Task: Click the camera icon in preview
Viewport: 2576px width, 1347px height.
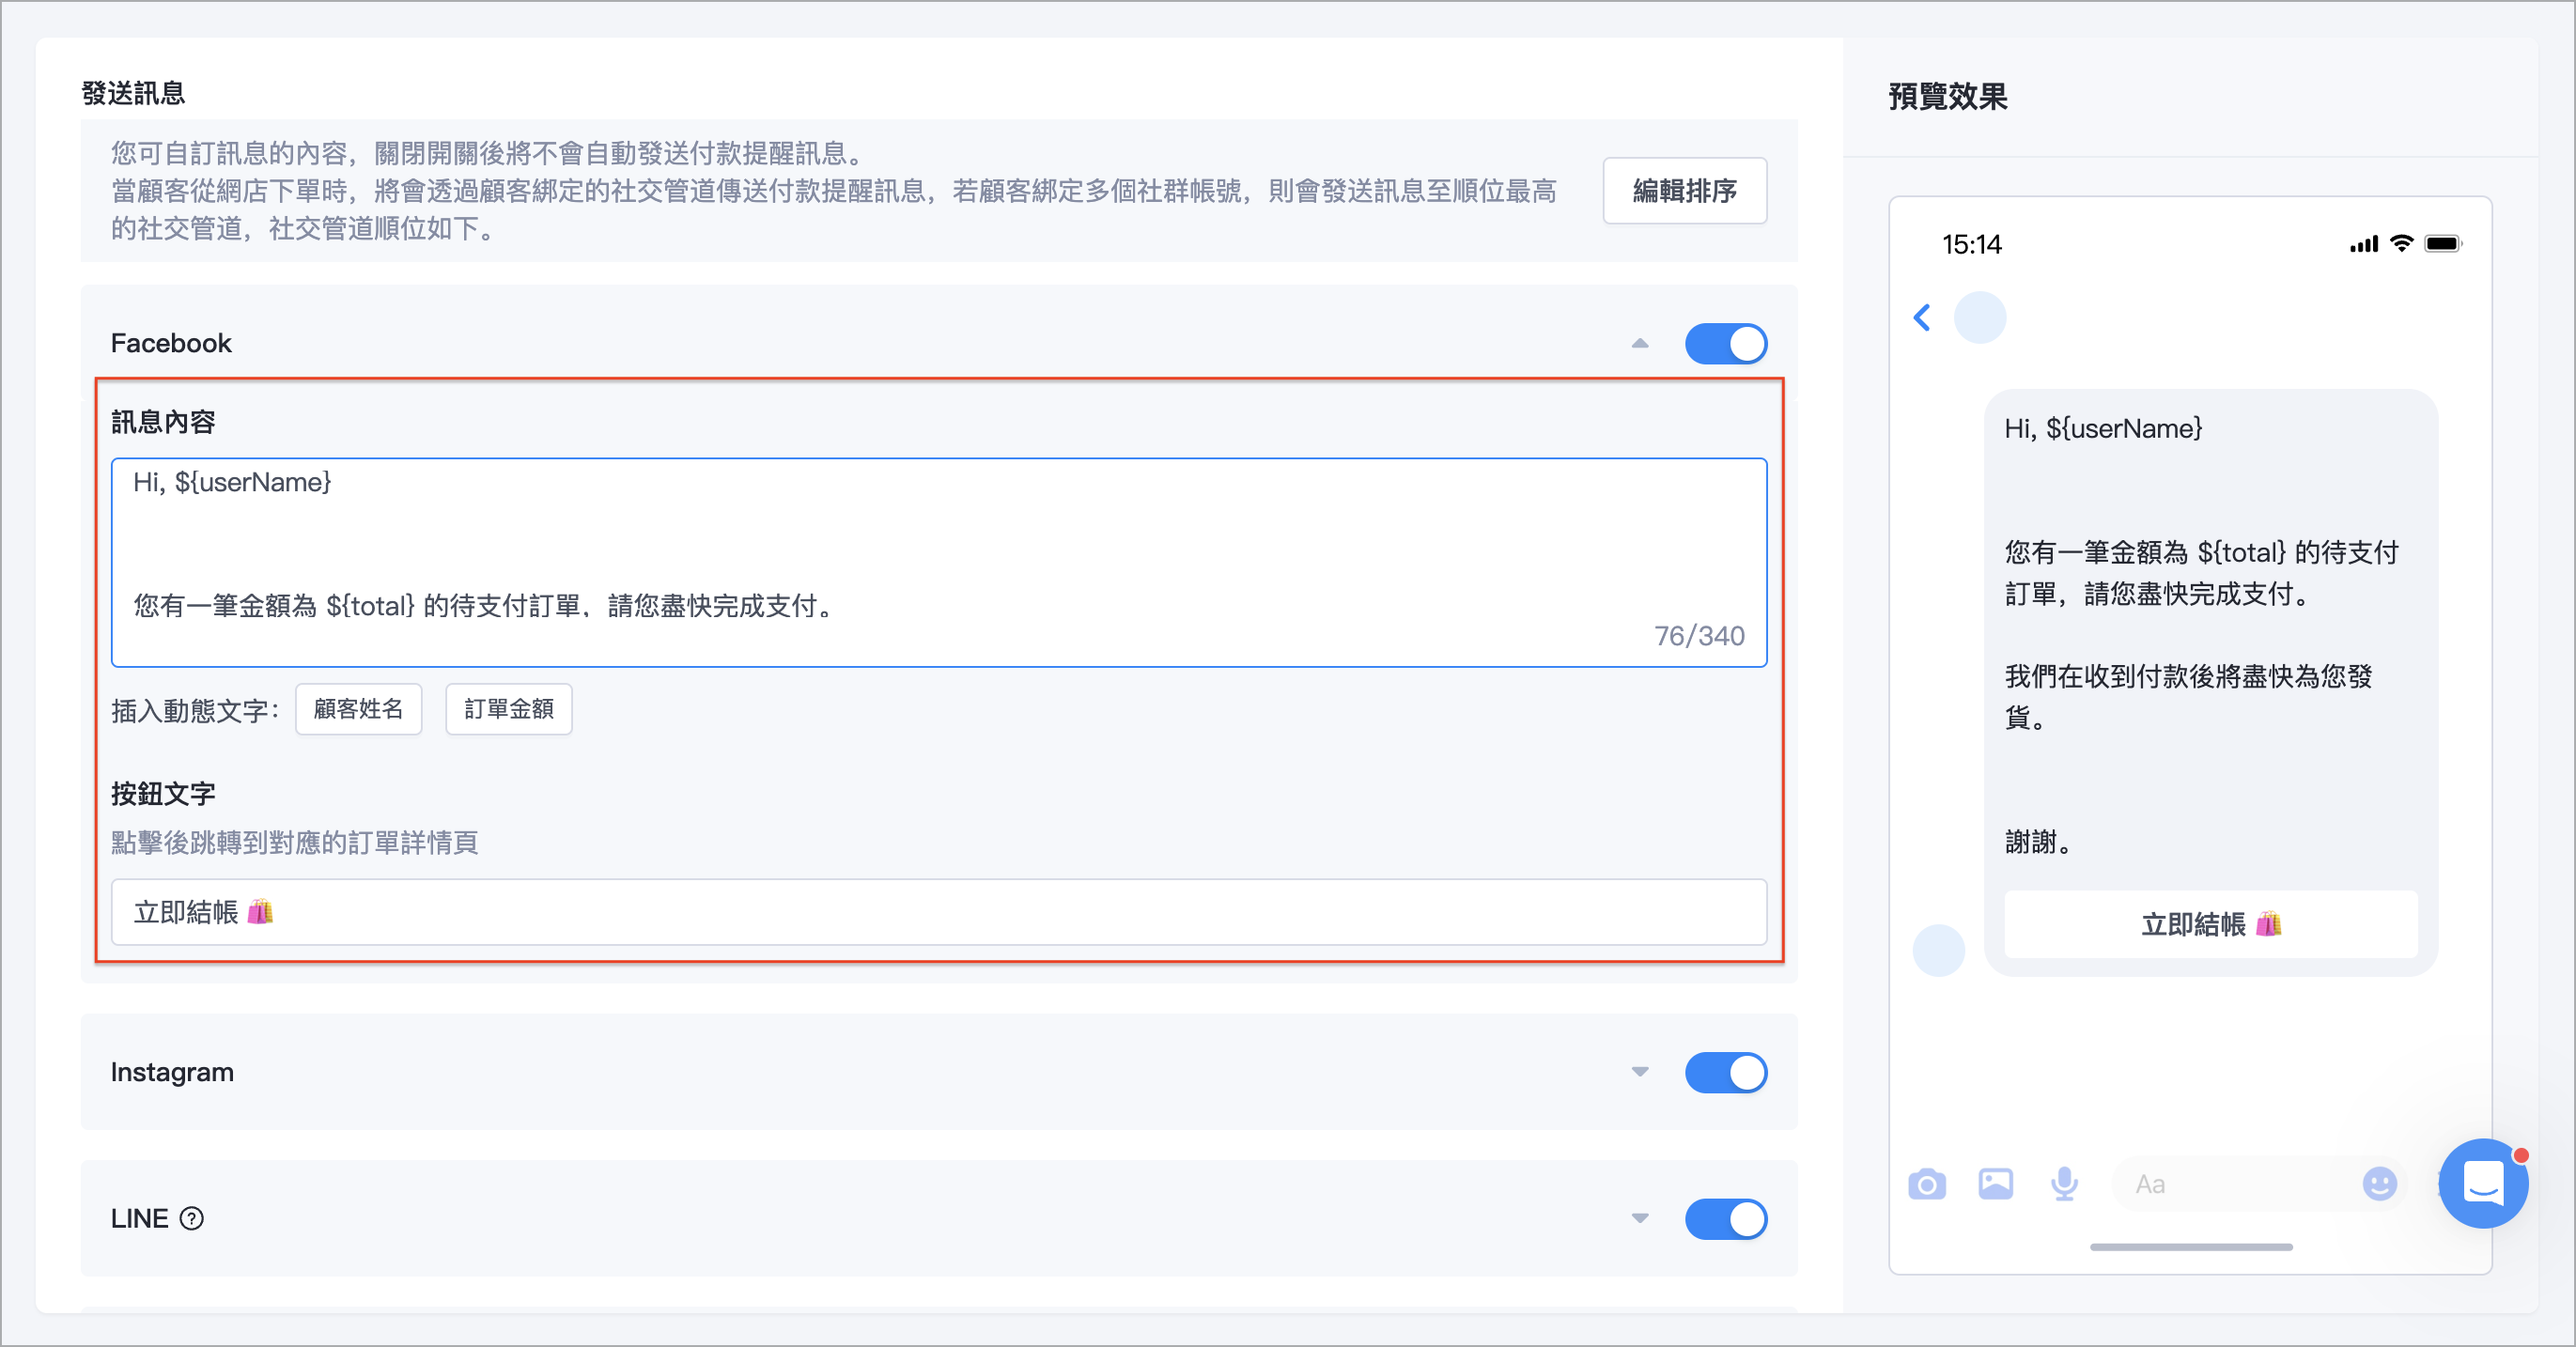Action: click(1926, 1185)
